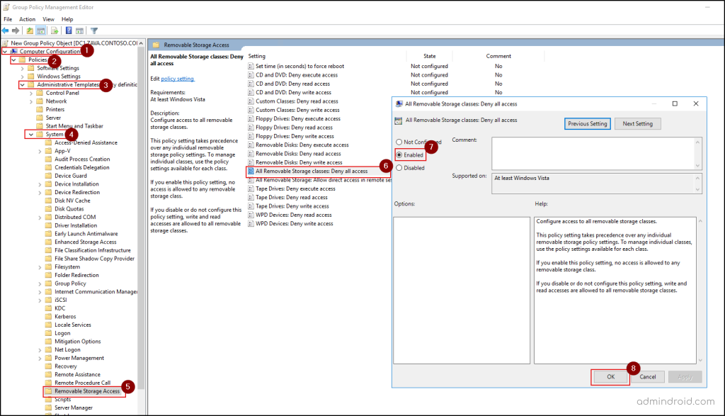The width and height of the screenshot is (725, 416).
Task: Click the Up one level folder icon
Action: pyautogui.click(x=30, y=30)
